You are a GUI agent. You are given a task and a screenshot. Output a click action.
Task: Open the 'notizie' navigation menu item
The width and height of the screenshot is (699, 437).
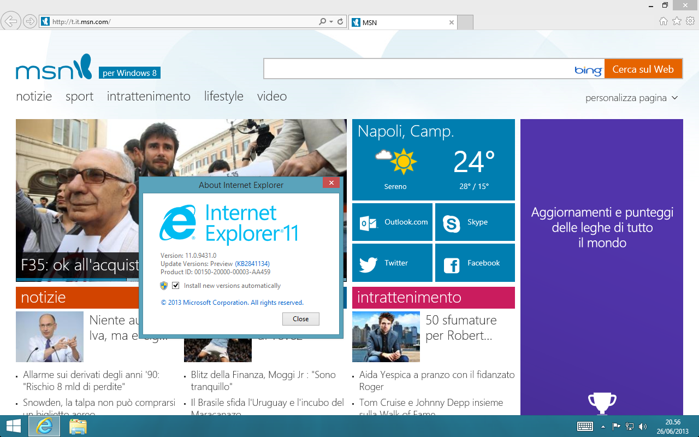point(34,96)
